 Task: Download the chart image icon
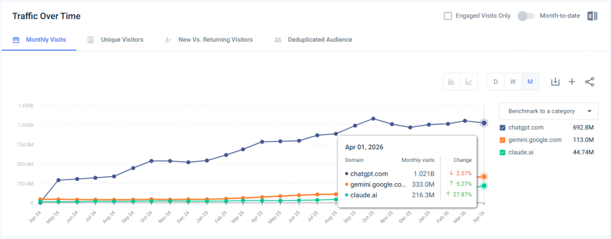point(555,82)
